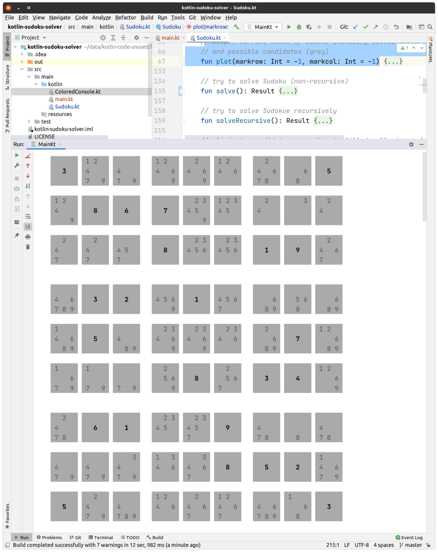
Task: Click the green Run button in toolbar
Action: click(x=289, y=27)
